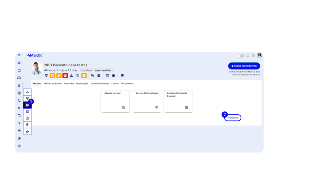Open the Laudos tab
329x192 pixels.
click(115, 83)
